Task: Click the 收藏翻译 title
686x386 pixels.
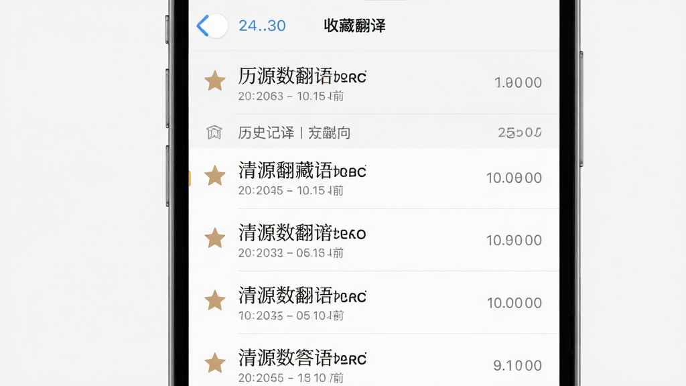Action: tap(355, 26)
